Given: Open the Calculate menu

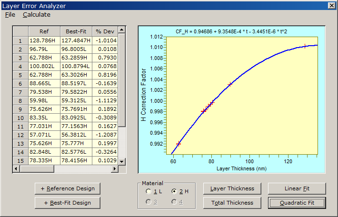Looking at the screenshot, I should (37, 15).
